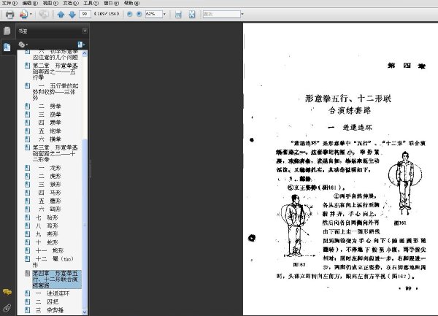Go to previous page with up arrow
Image resolution: width=438 pixels, height=316 pixels.
point(61,15)
